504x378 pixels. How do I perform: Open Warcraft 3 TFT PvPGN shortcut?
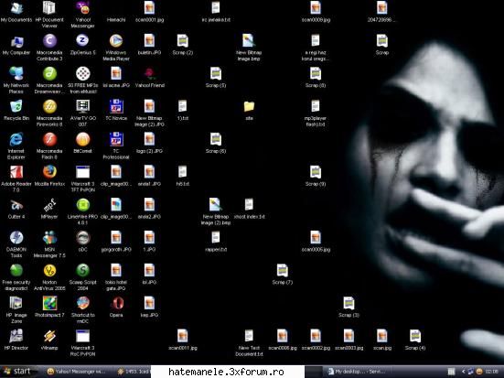[x=83, y=178]
